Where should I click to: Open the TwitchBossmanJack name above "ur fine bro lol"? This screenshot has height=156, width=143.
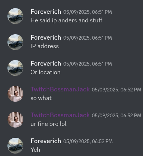60,115
